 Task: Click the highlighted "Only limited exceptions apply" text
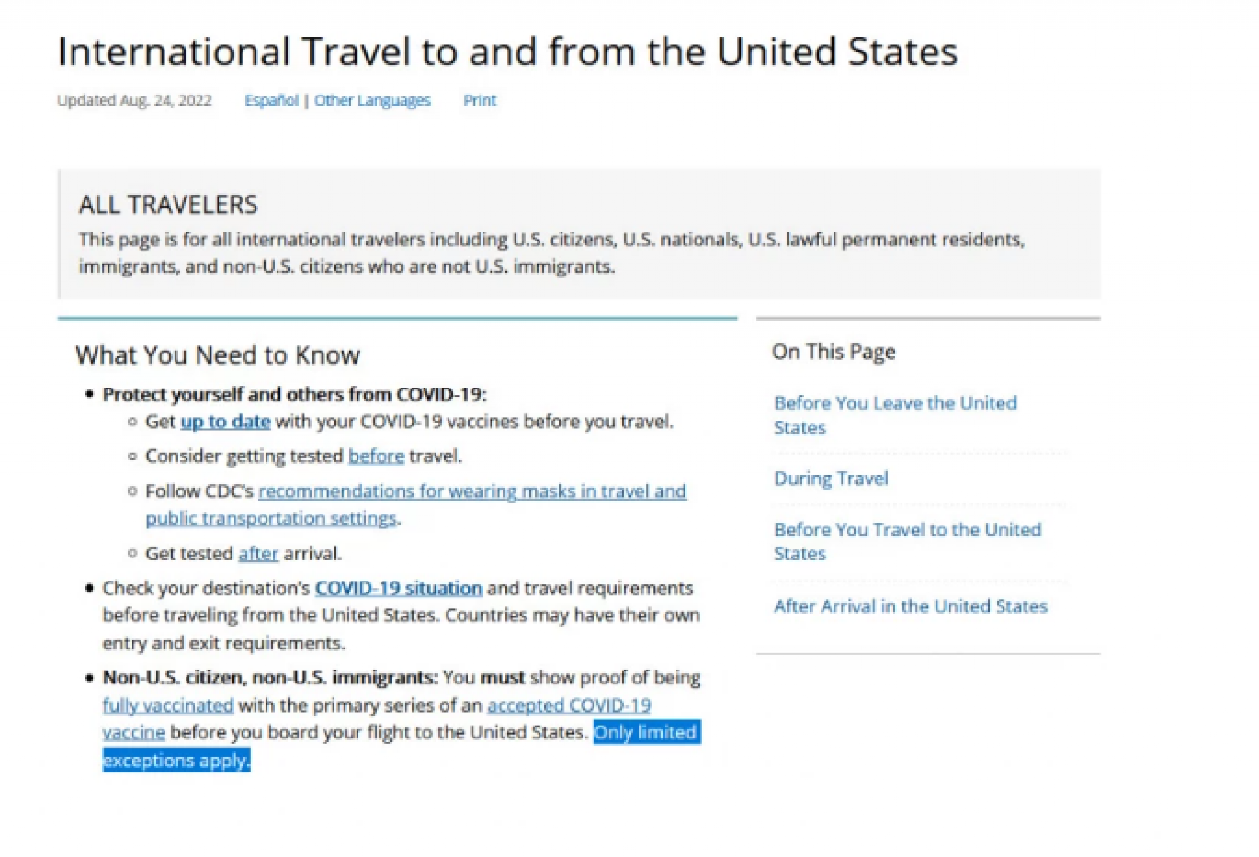645,732
